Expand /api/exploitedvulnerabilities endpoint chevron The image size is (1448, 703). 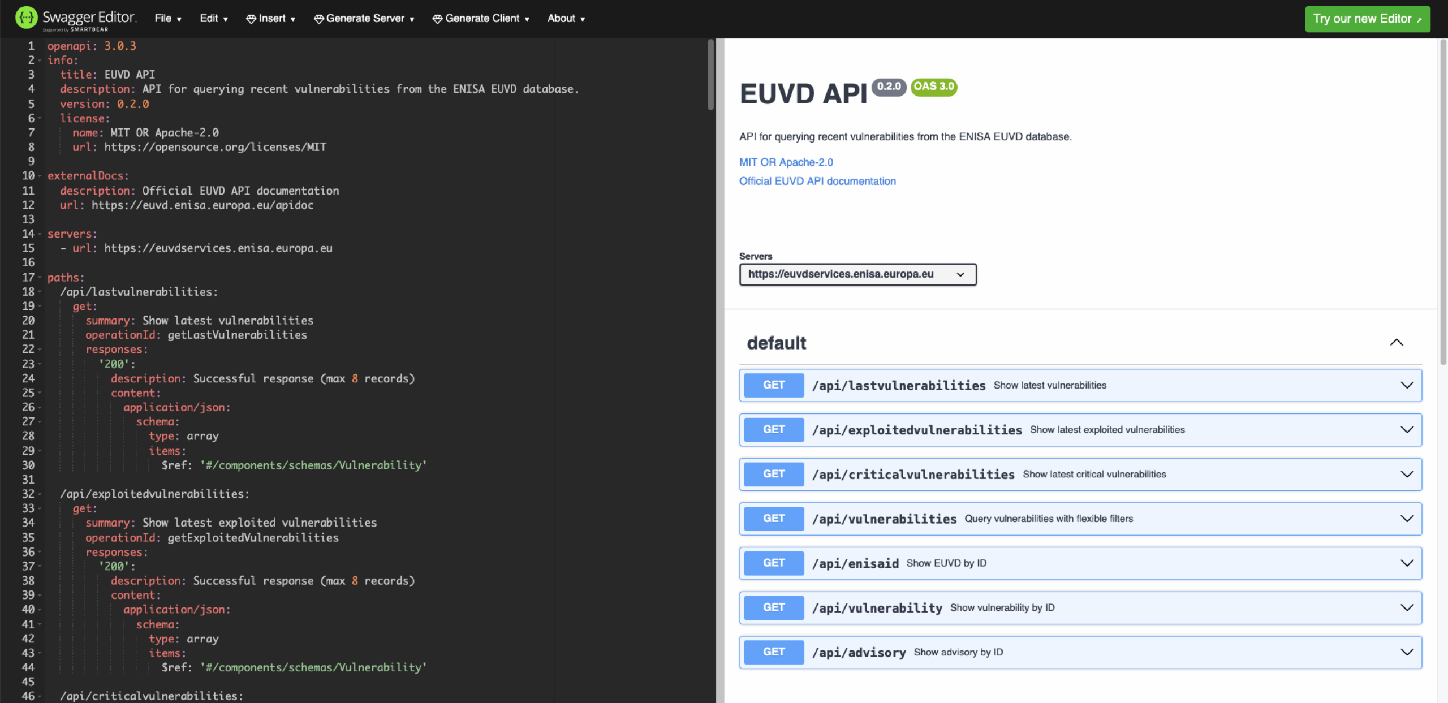tap(1407, 430)
